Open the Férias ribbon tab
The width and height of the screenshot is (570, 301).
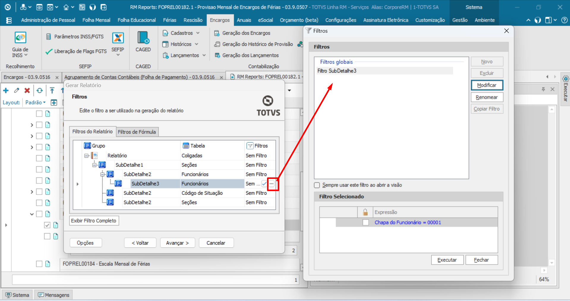coord(169,20)
